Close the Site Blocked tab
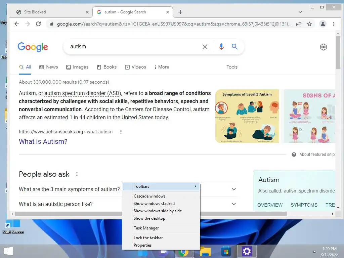This screenshot has height=258, width=344. (87, 12)
